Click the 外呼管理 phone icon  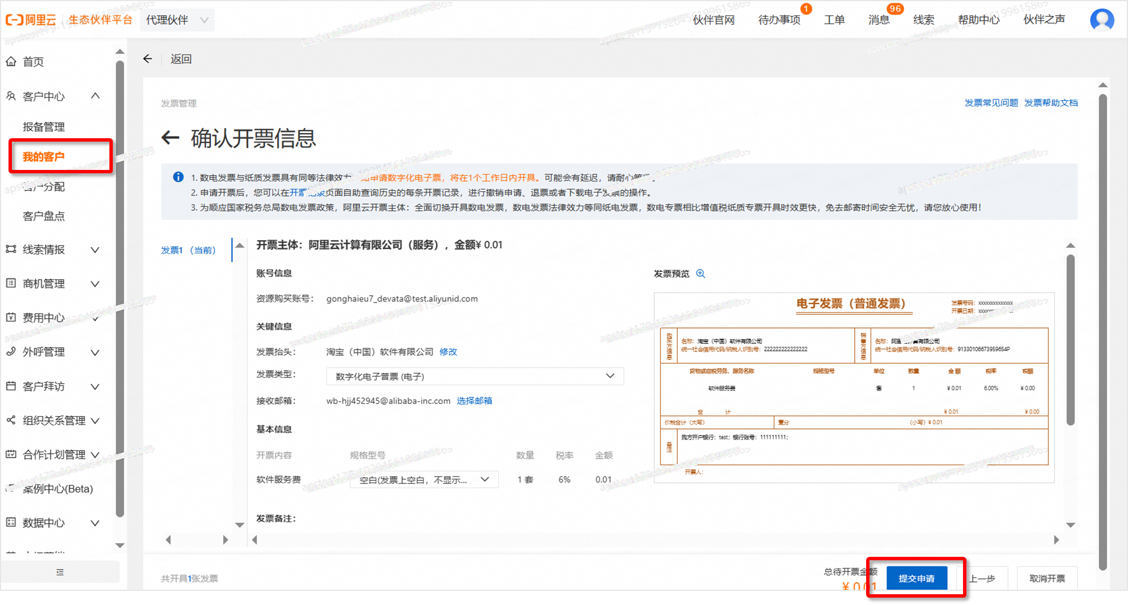tap(11, 352)
